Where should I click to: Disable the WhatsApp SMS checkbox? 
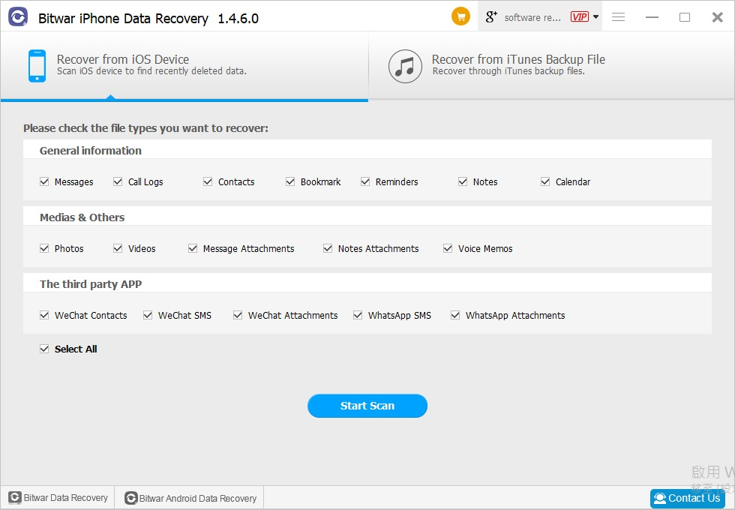[x=358, y=315]
